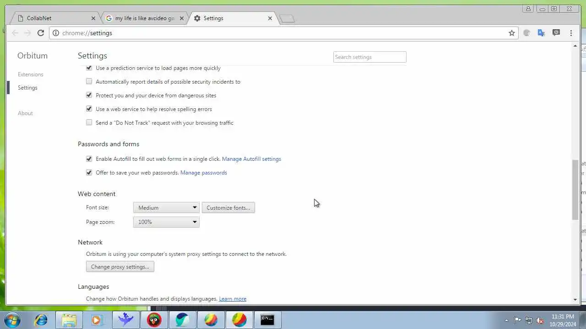586x329 pixels.
Task: Click the Action Center flag tray icon
Action: (517, 320)
